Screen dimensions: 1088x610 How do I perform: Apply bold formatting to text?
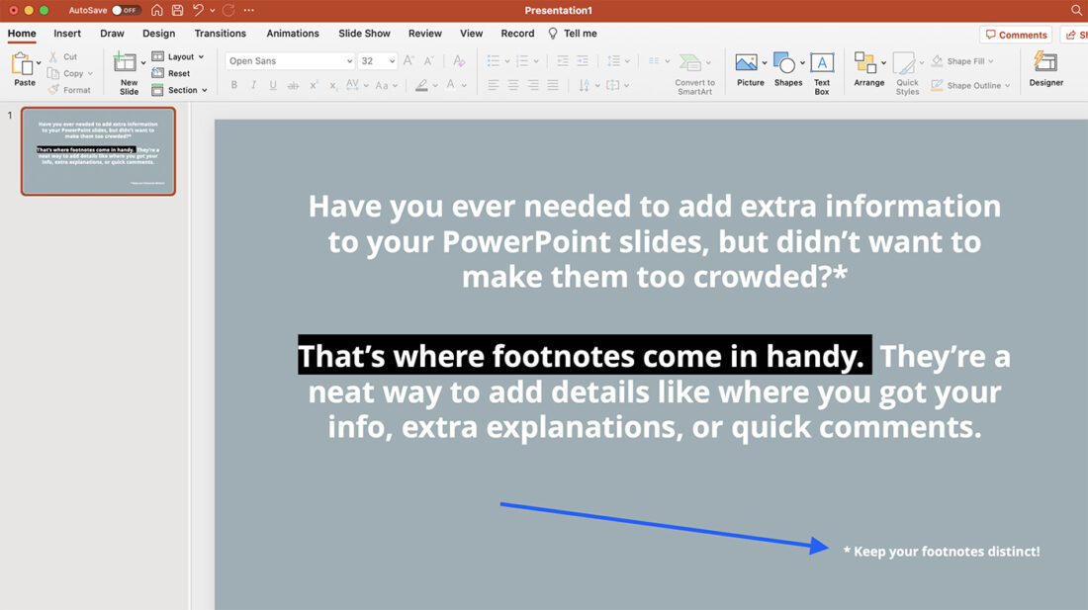[x=233, y=85]
